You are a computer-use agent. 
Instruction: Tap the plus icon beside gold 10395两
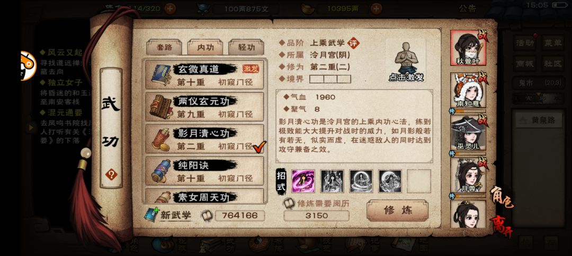click(x=376, y=9)
